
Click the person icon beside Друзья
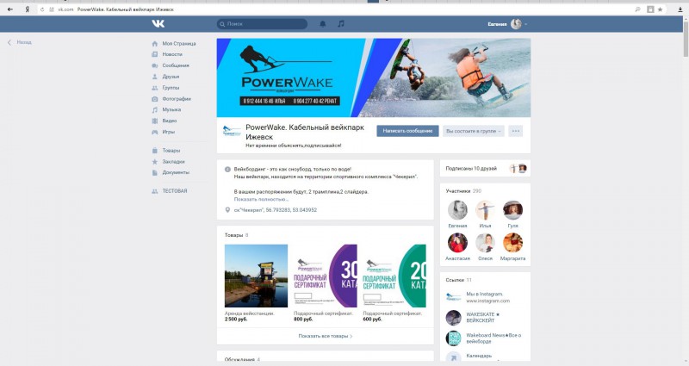(155, 77)
